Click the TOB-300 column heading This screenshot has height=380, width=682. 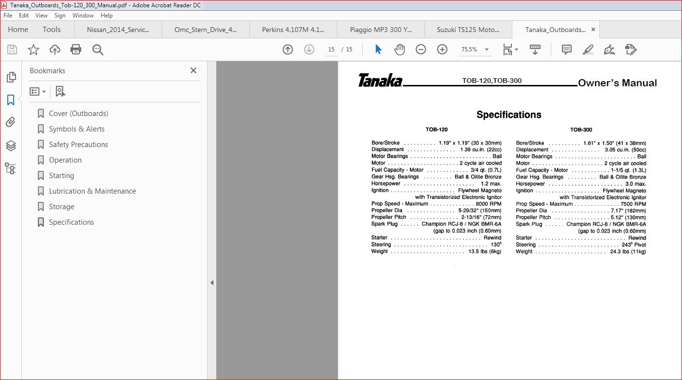tap(581, 130)
